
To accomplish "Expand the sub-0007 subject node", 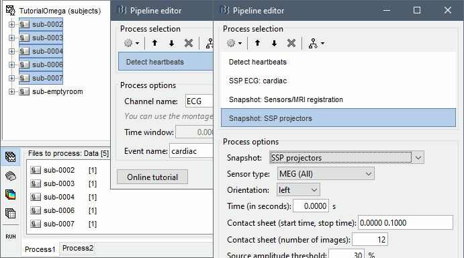I will pyautogui.click(x=11, y=78).
